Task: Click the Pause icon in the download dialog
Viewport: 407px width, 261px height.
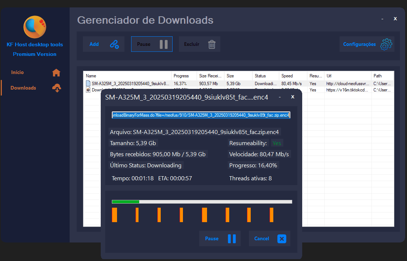Action: pos(232,238)
